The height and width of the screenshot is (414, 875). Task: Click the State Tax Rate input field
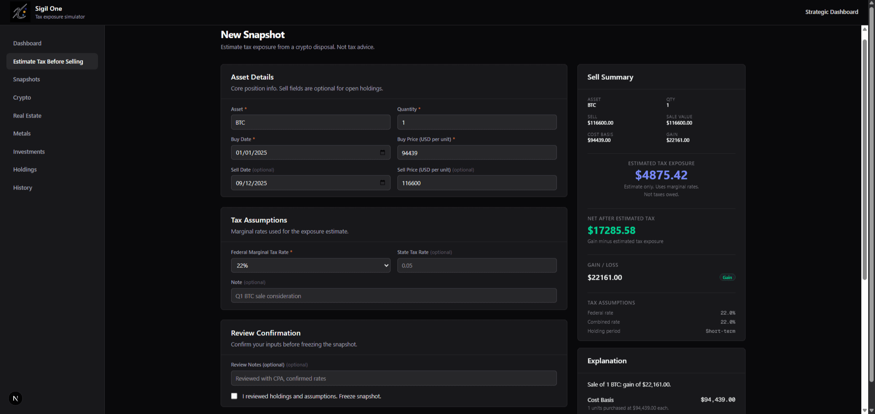pos(476,265)
